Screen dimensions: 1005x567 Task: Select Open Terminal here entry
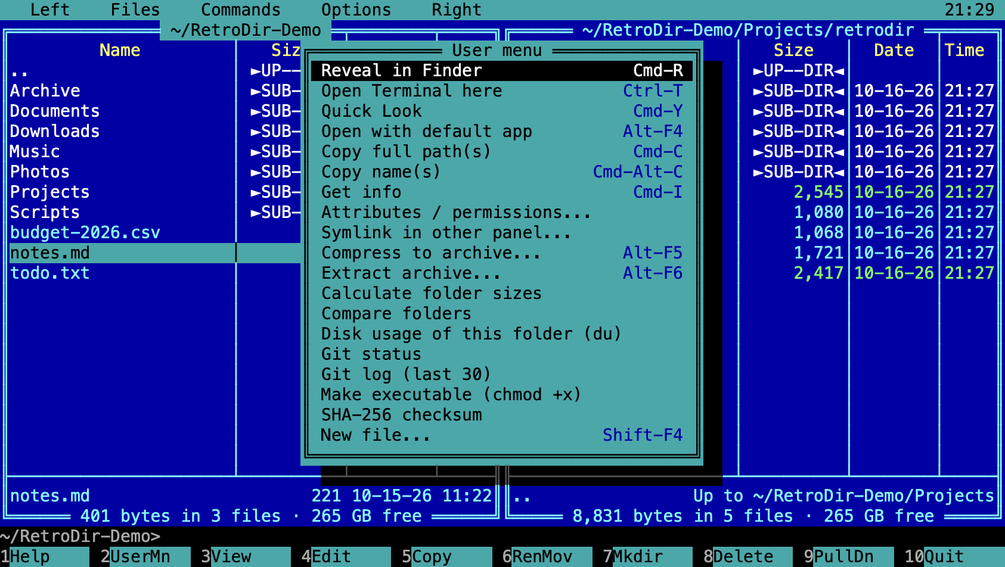pyautogui.click(x=502, y=91)
